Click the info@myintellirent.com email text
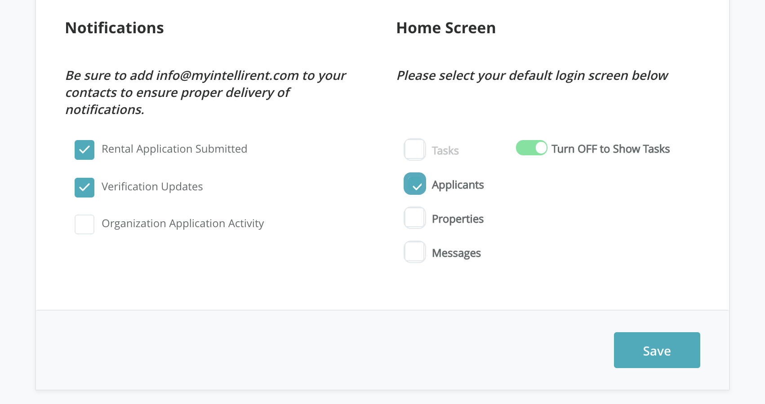The height and width of the screenshot is (404, 765). coord(227,75)
